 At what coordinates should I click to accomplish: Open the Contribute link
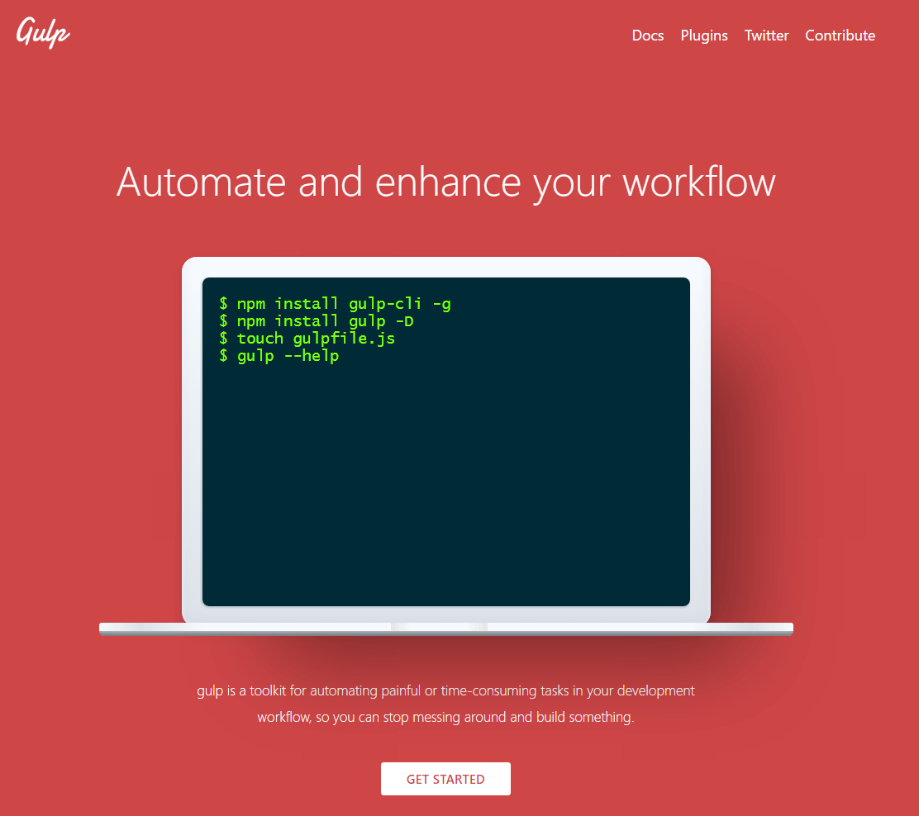[x=840, y=36]
